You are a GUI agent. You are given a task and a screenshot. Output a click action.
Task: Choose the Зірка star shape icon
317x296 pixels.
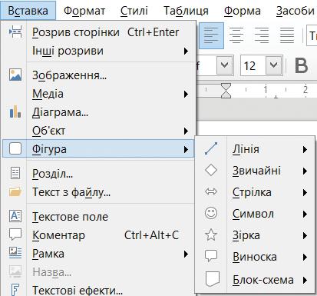(211, 235)
